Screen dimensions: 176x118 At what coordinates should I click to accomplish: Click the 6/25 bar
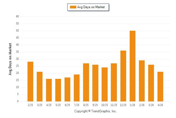(67, 89)
